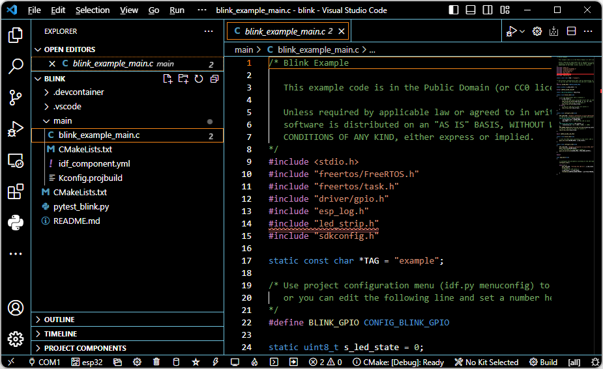Click the download-style icon in editor toolbar
Viewport: 603px width, 369px height.
click(x=553, y=31)
